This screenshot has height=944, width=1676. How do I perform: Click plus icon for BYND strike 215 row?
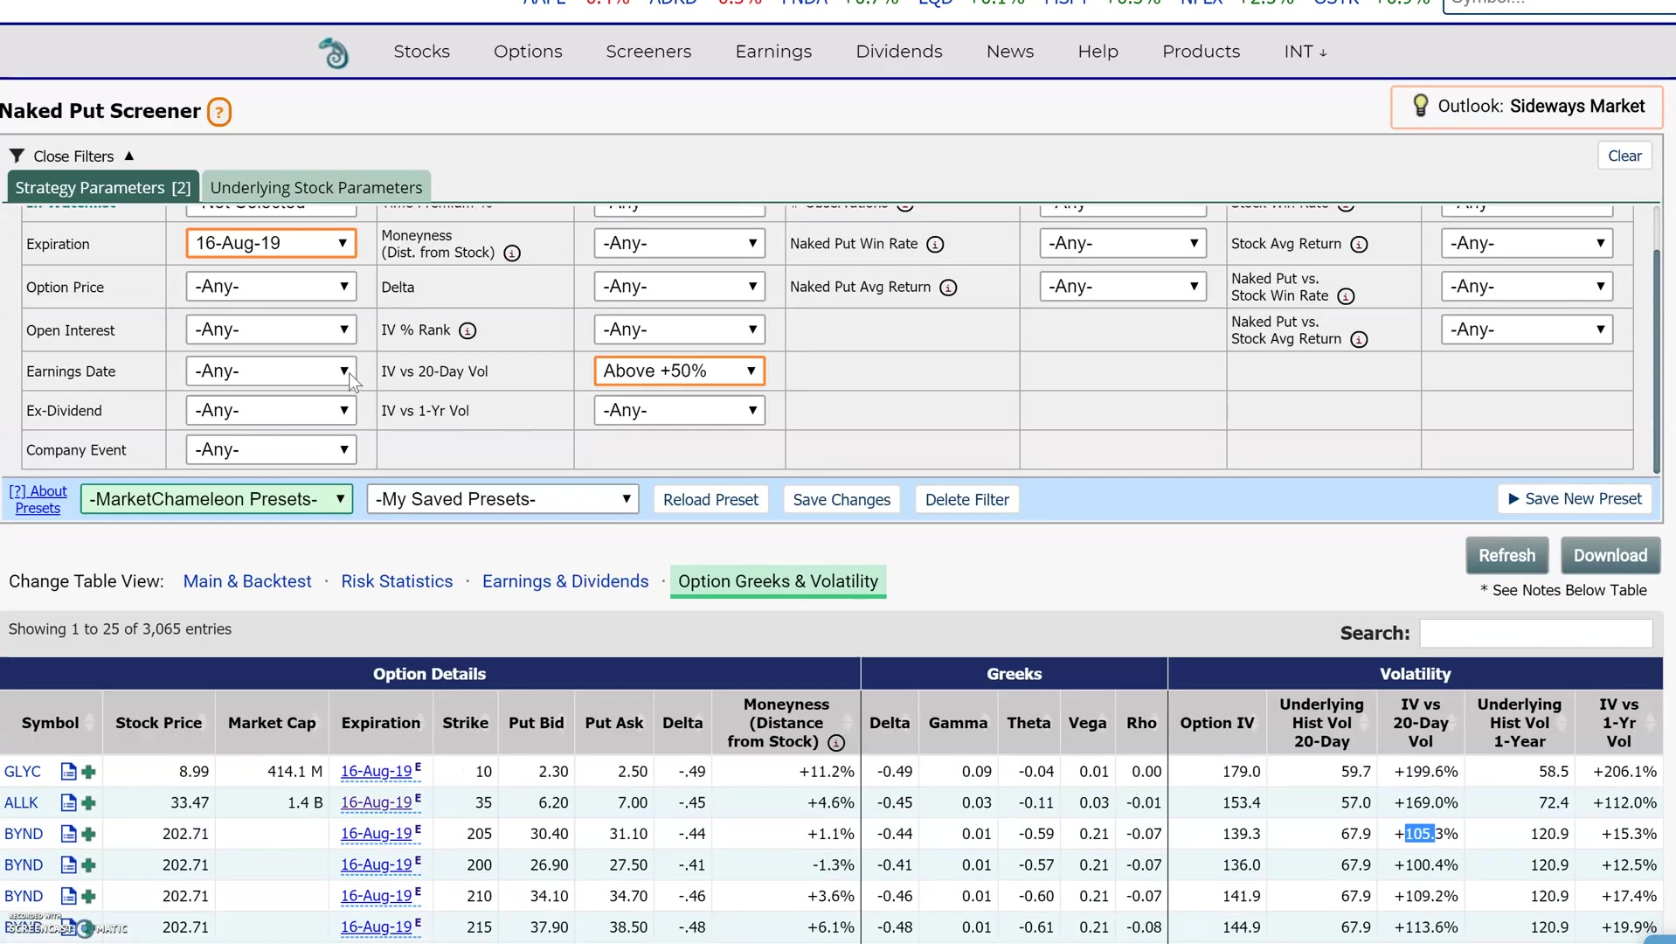[88, 927]
